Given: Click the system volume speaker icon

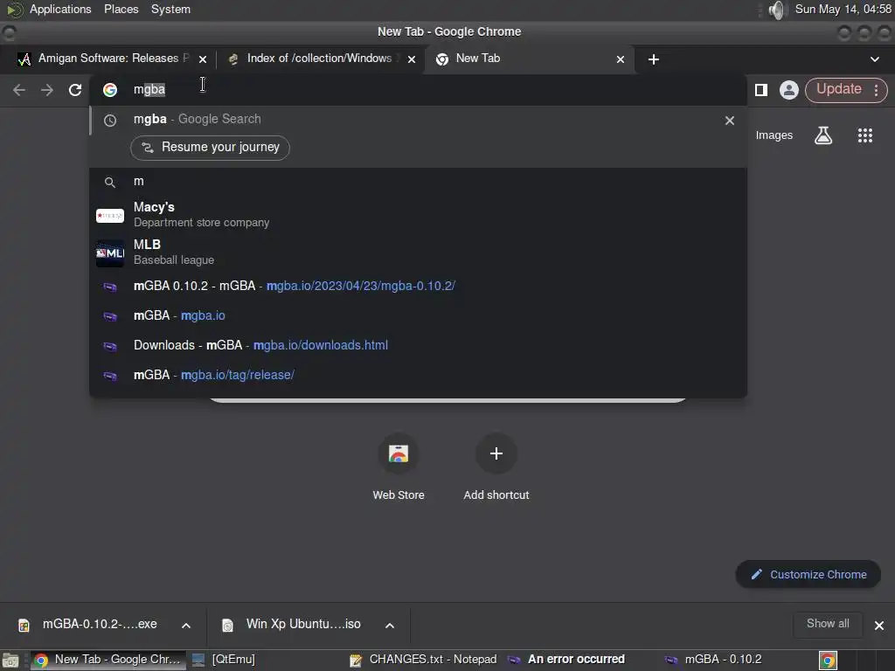Looking at the screenshot, I should 777,10.
